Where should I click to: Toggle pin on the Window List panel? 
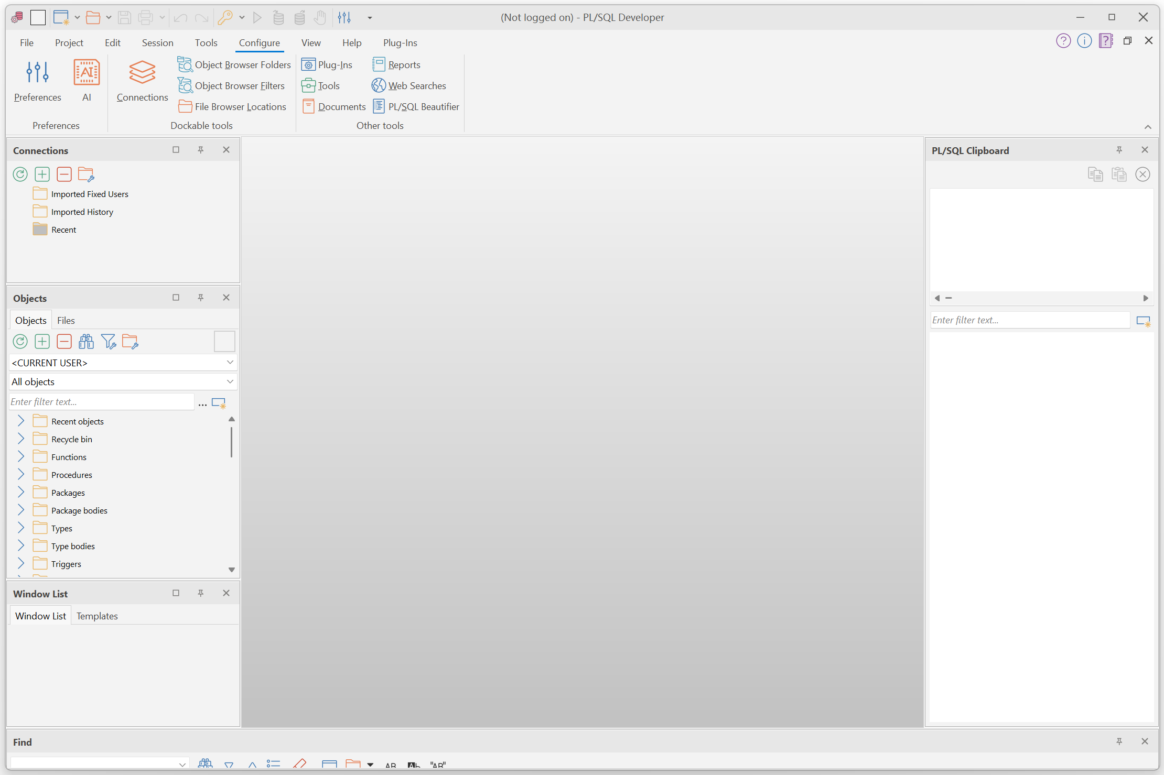[200, 593]
